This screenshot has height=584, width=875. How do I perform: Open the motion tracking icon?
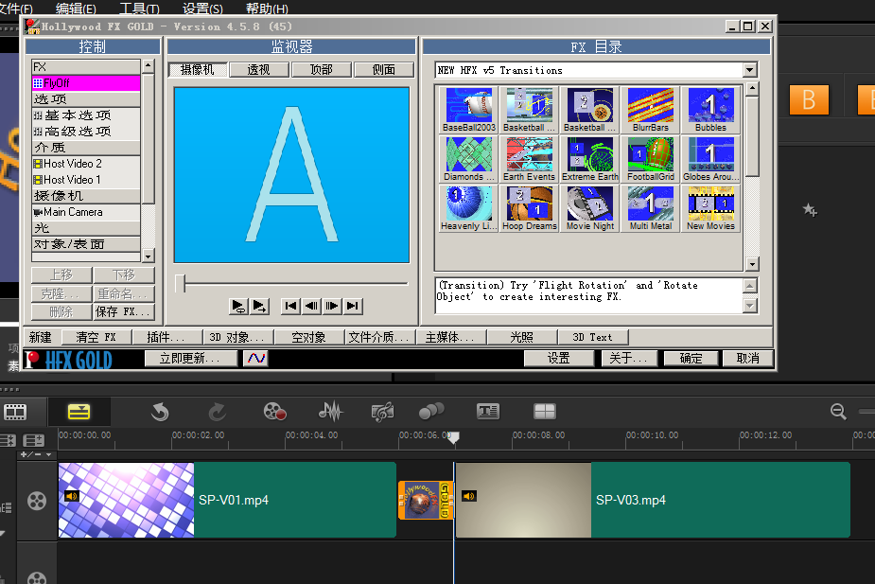pos(431,412)
